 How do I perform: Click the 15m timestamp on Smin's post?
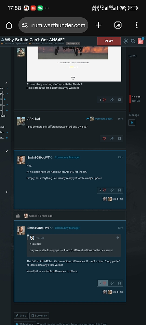click(x=120, y=157)
